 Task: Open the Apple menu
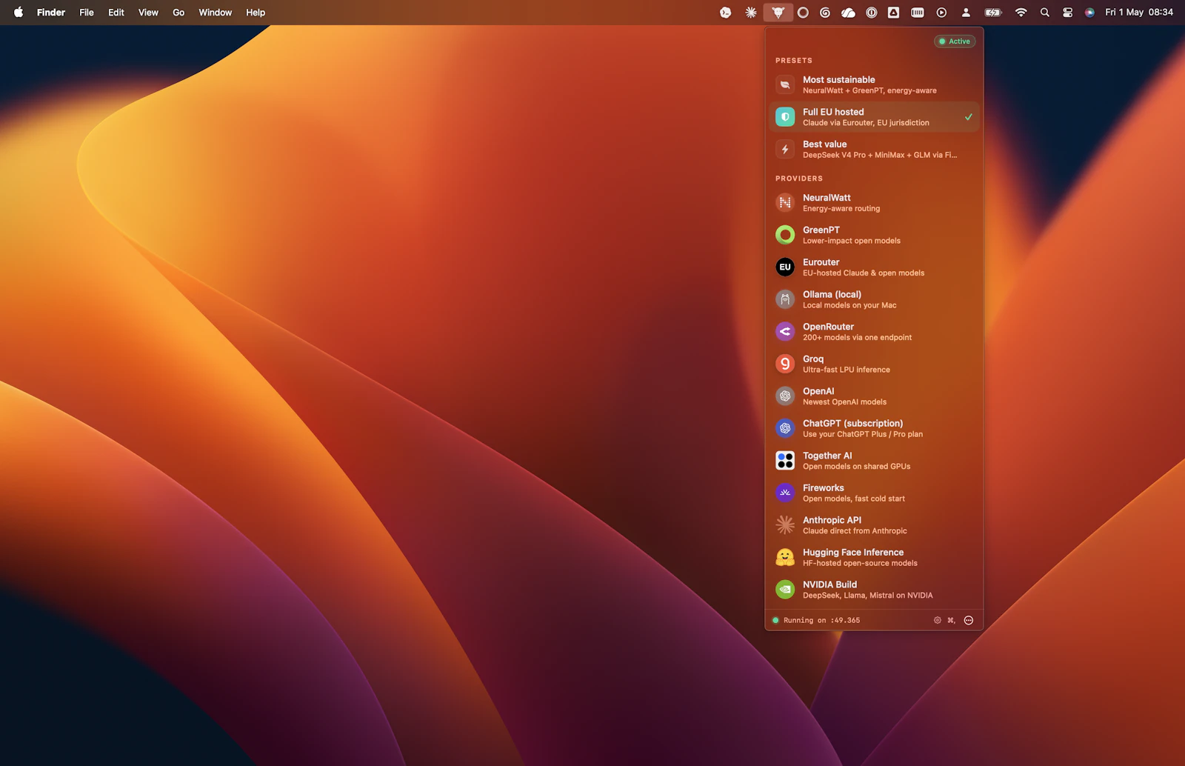click(19, 12)
